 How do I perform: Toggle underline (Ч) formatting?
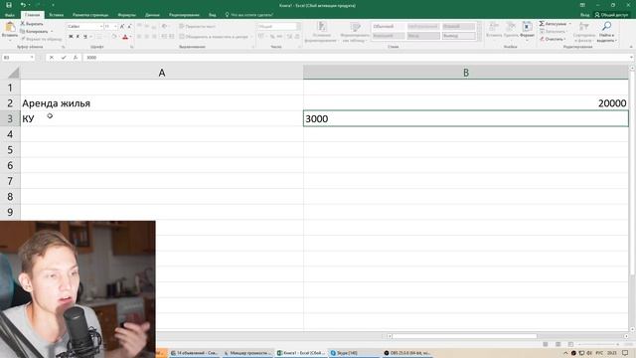85,37
